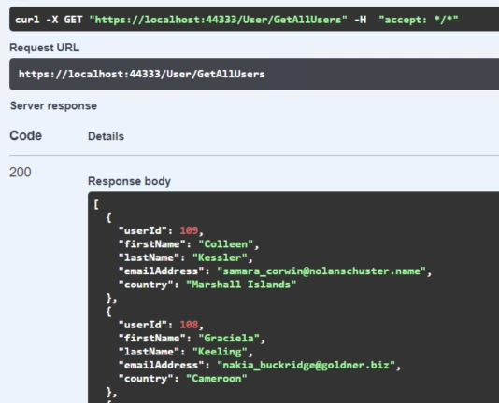Click the GetAllUsers URL in the curl command

point(218,20)
